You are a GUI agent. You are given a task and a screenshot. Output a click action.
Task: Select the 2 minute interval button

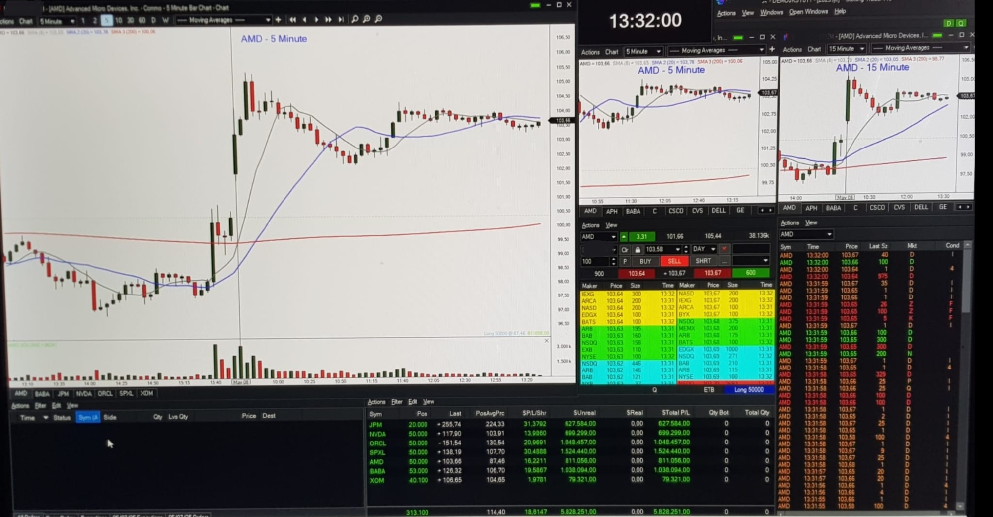[x=94, y=21]
